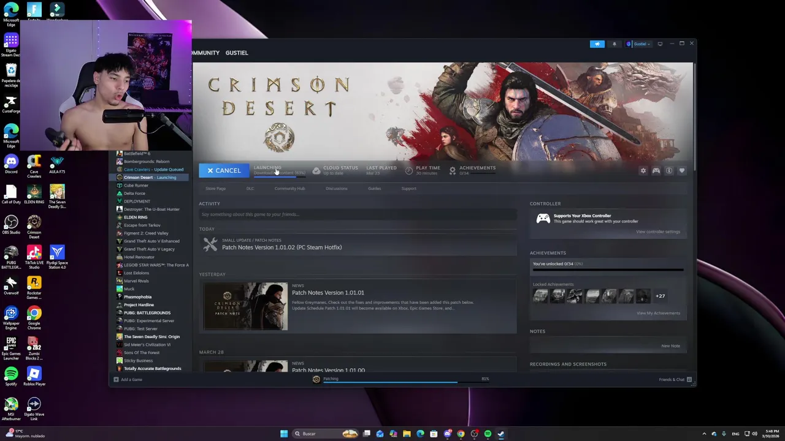Open Rockstar Games desktop shortcut
Screen dimensions: 785x441
pos(34,288)
